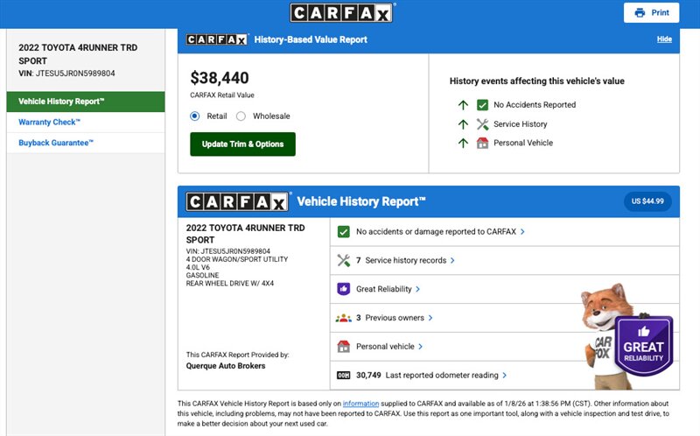Print the report with the Print button
Image resolution: width=700 pixels, height=436 pixels.
pos(651,13)
